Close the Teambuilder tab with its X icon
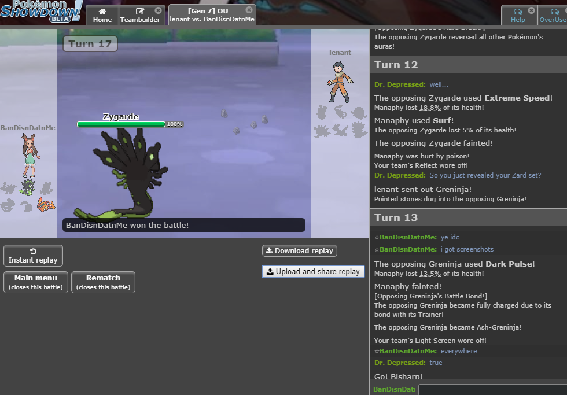Viewport: 567px width, 395px height. click(x=158, y=10)
